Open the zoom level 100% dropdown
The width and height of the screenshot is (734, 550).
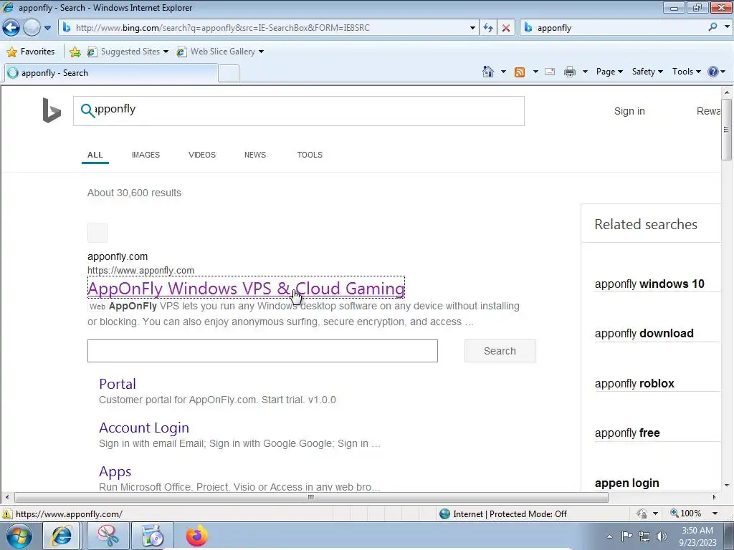click(715, 513)
